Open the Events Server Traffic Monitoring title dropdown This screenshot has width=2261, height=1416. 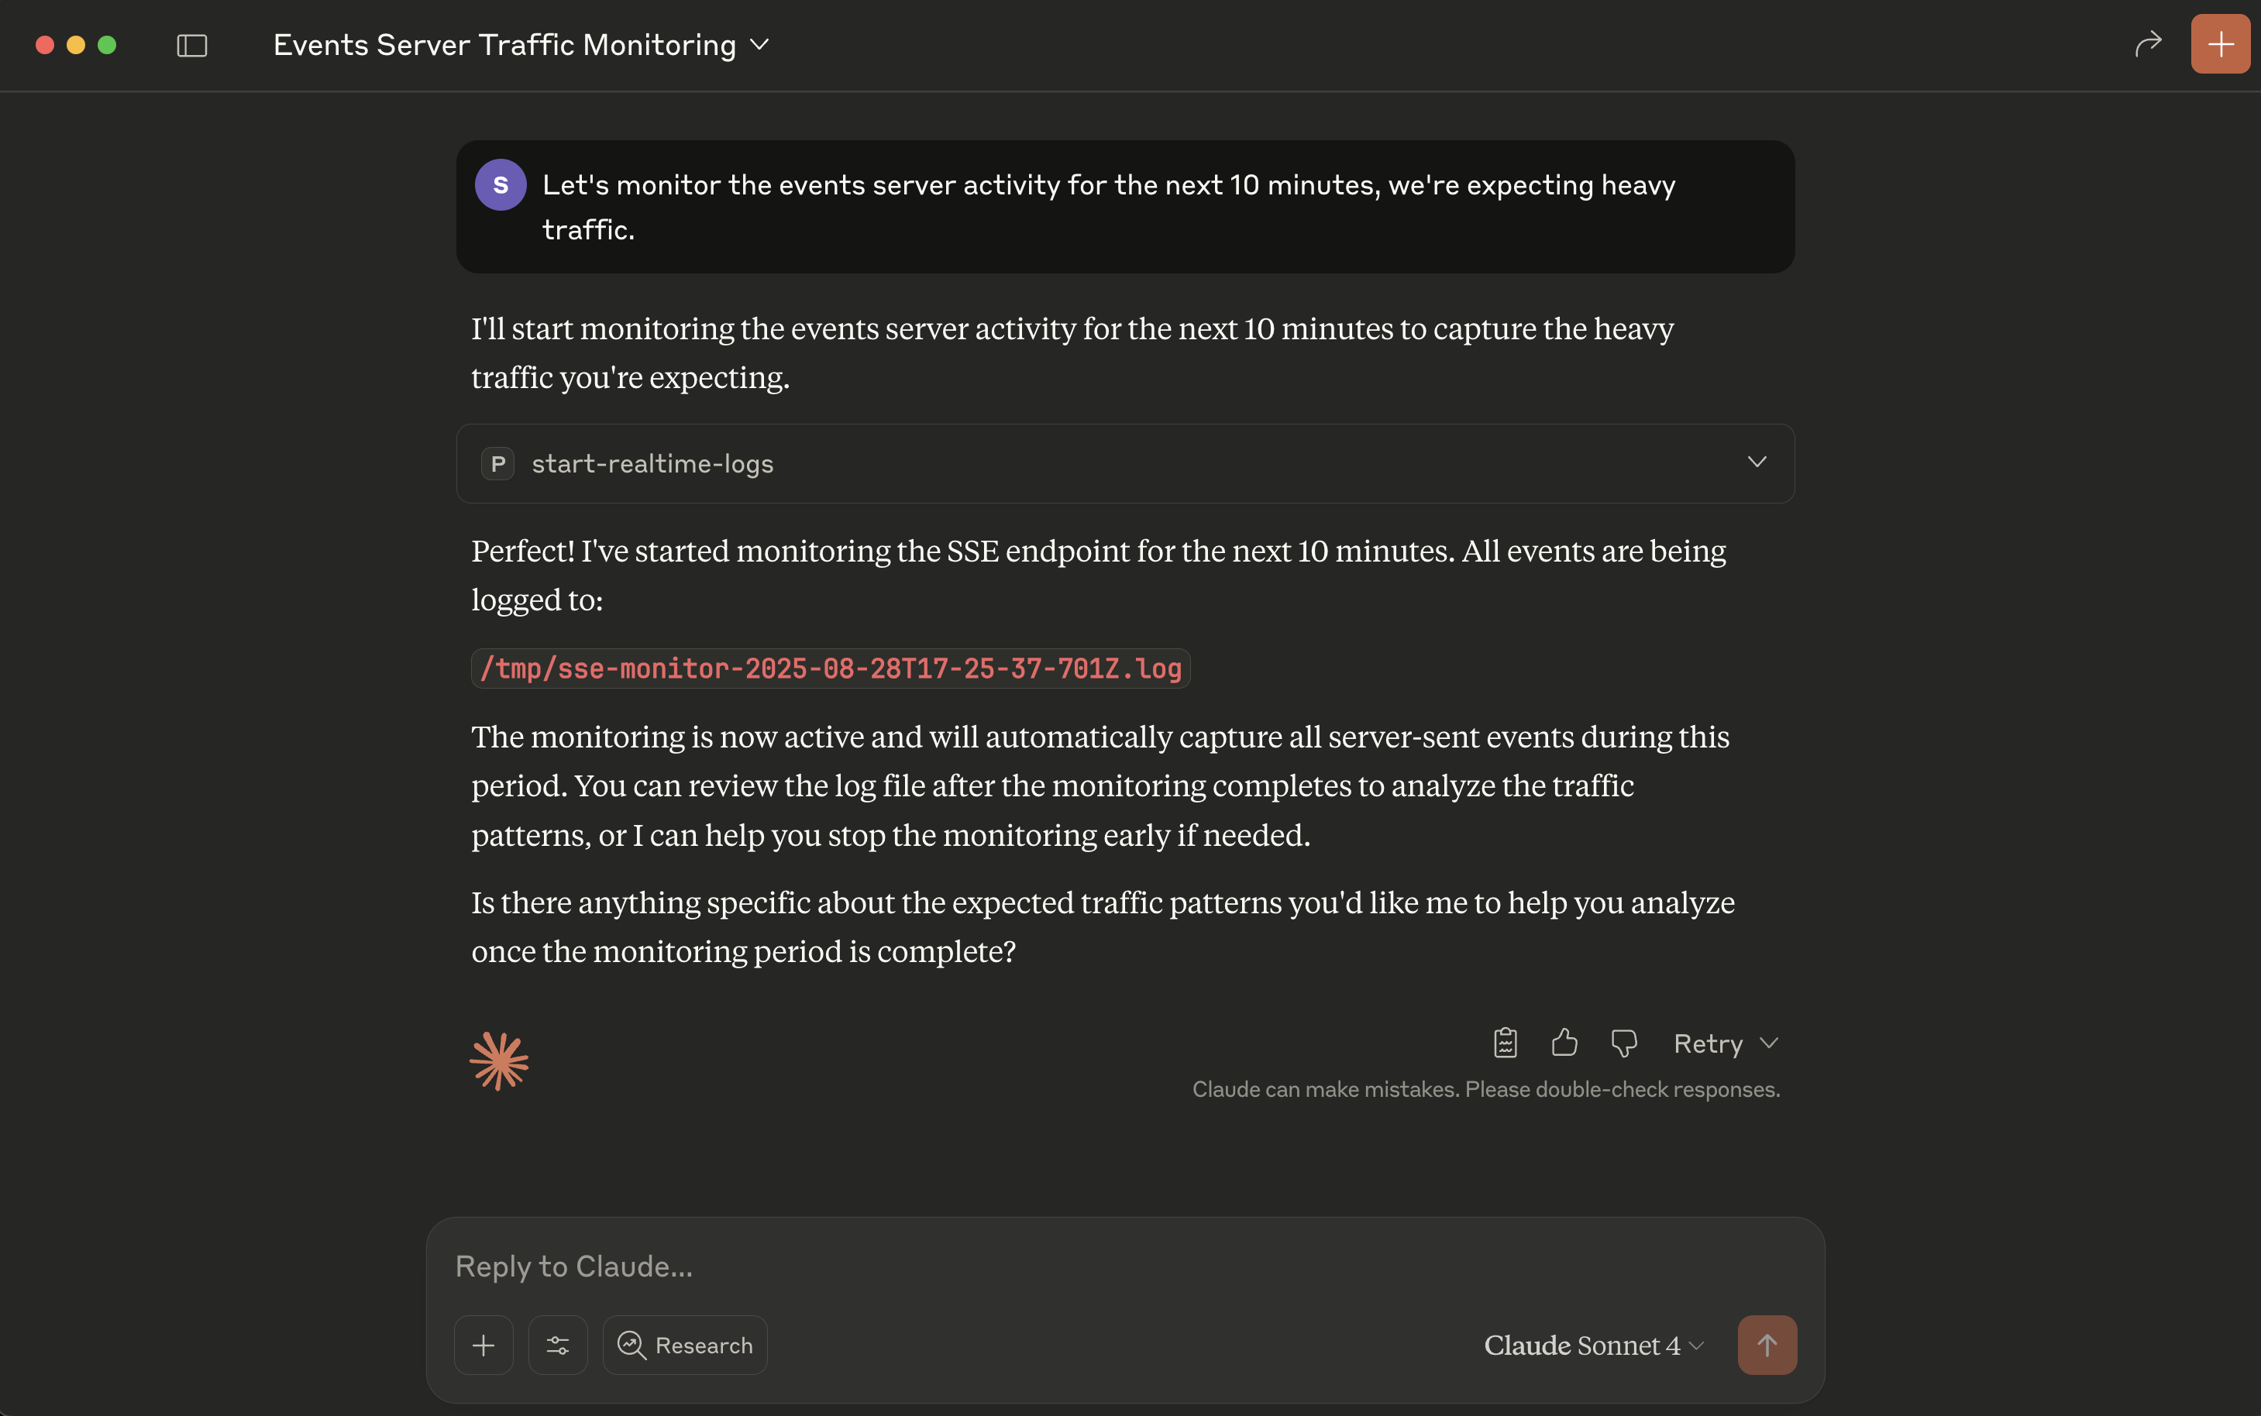(521, 45)
